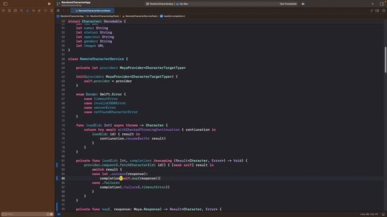The width and height of the screenshot is (387, 217).
Task: Click the activity status warning icon
Action: point(303,4)
